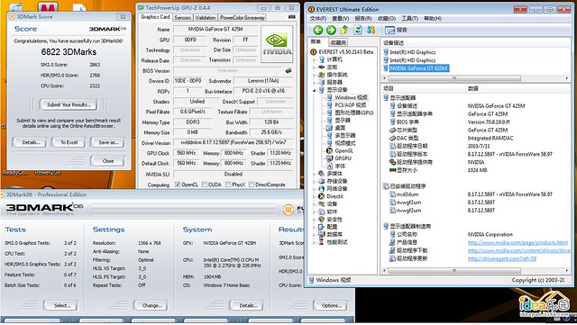Toggle the PhysX checkbox in GPU-Z

pos(228,185)
